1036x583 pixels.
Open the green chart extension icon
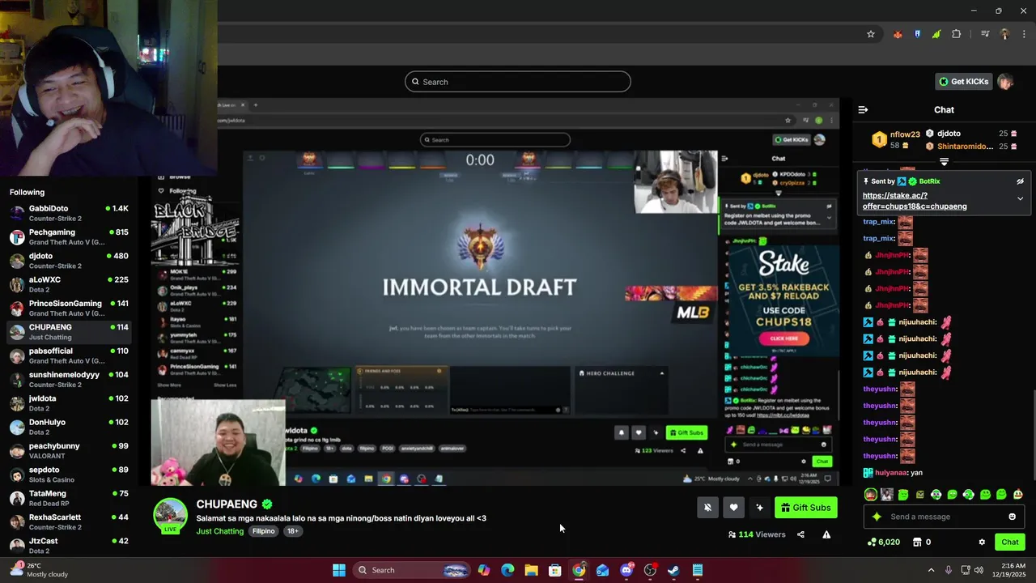pyautogui.click(x=936, y=34)
